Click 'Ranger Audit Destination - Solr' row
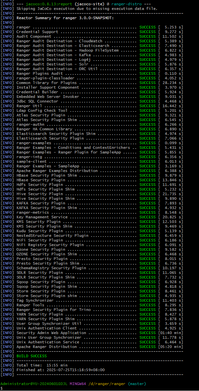The height and width of the screenshot is (391, 199). pyautogui.click(x=92, y=64)
